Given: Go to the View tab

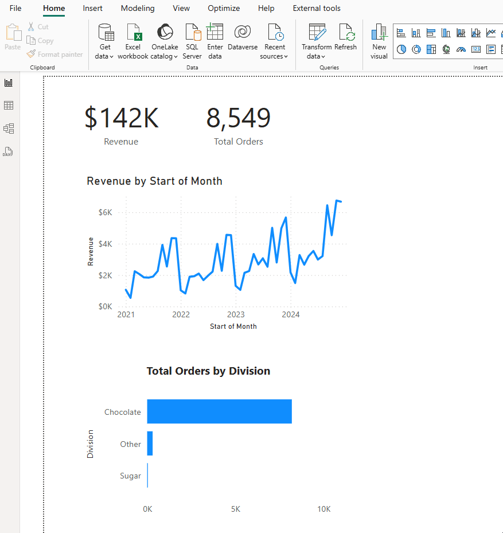Looking at the screenshot, I should 181,8.
